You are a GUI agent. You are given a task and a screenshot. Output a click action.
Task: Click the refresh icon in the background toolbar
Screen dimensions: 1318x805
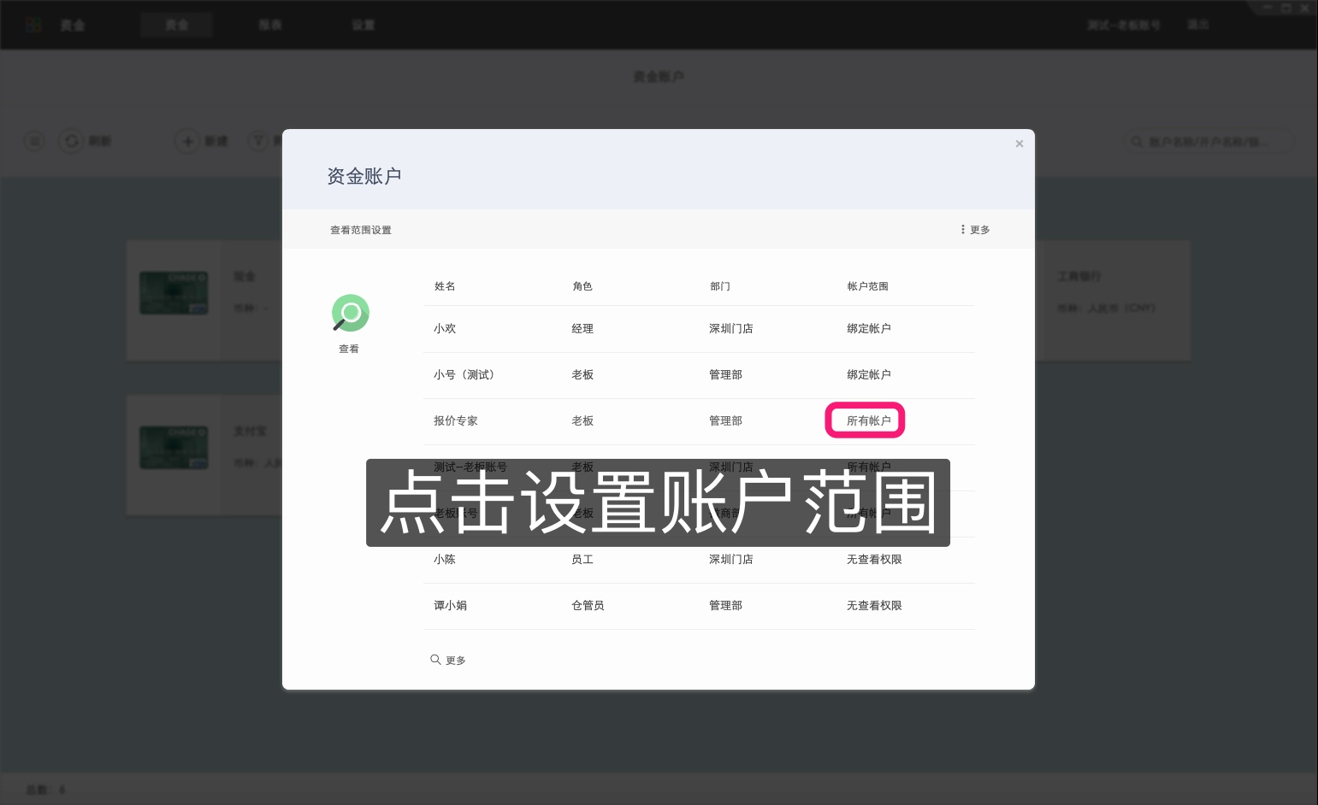[x=71, y=141]
